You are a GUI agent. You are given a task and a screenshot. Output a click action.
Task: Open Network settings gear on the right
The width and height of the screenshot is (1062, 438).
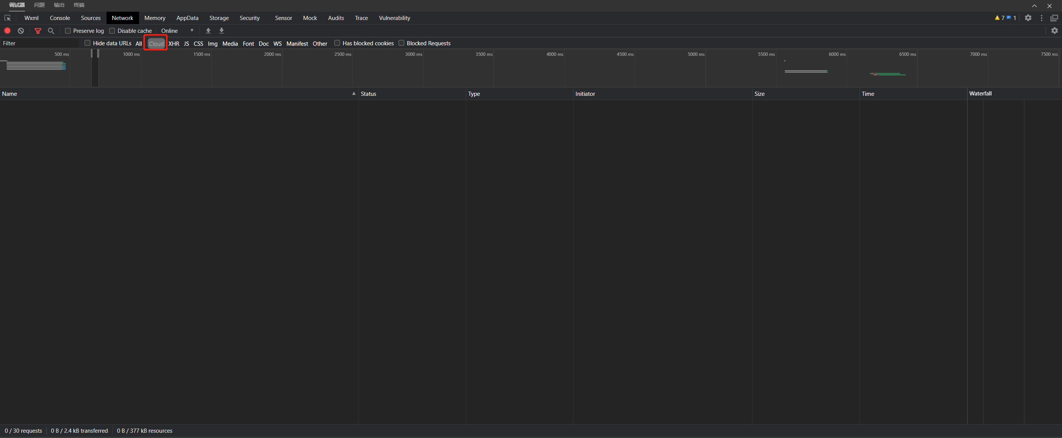[x=1054, y=31]
